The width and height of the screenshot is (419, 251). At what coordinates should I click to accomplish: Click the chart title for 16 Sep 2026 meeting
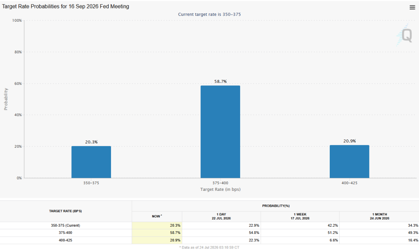[x=65, y=6]
